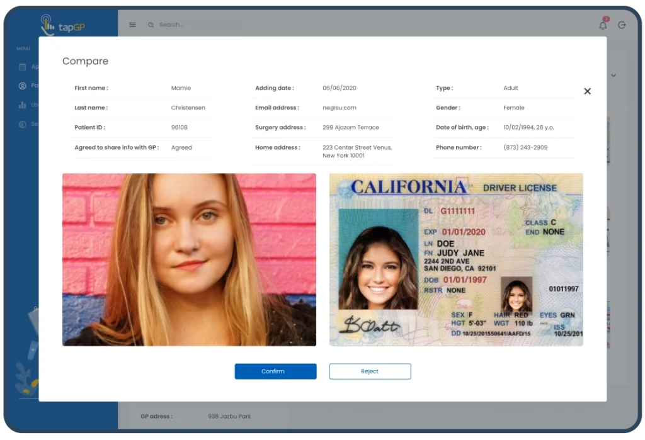Click the surgery address 299 Ajazom Terrace
The height and width of the screenshot is (440, 645).
pyautogui.click(x=350, y=127)
